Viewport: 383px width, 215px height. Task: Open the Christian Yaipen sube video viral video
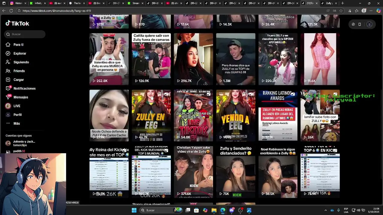pyautogui.click(x=194, y=172)
